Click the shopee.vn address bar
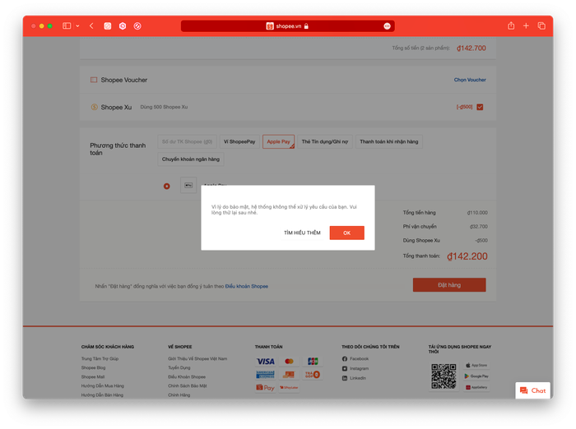576x429 pixels. [288, 25]
